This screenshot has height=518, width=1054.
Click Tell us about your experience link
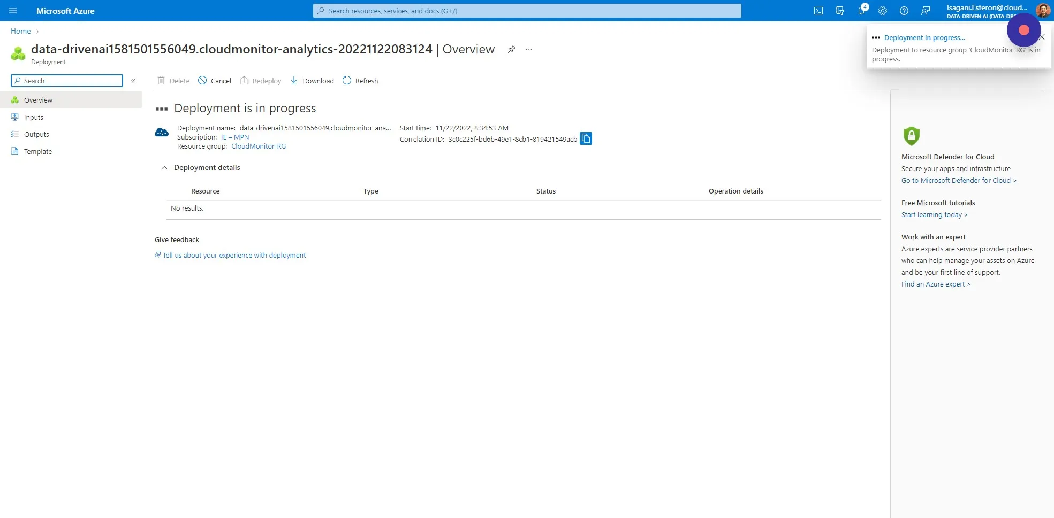coord(234,255)
